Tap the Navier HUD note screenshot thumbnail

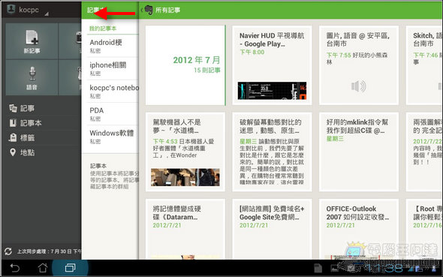coord(272,91)
